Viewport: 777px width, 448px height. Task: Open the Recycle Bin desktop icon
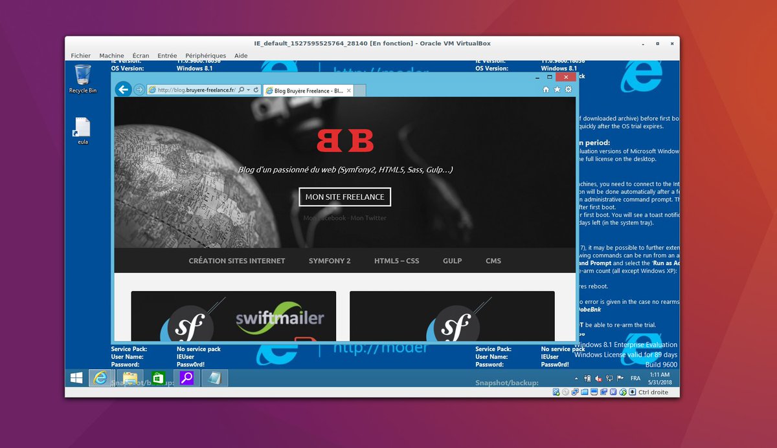click(83, 79)
